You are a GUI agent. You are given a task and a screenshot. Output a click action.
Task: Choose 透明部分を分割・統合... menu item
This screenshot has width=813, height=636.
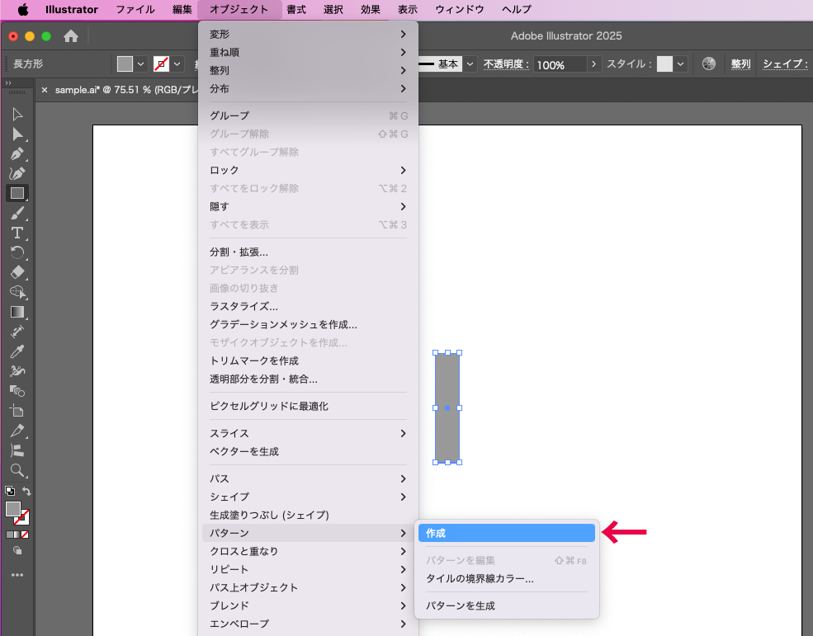click(308, 379)
